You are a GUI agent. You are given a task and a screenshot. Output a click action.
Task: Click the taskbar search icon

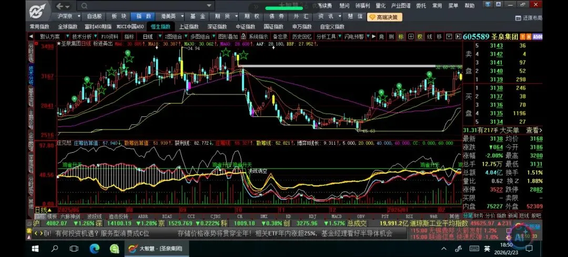[55, 249]
